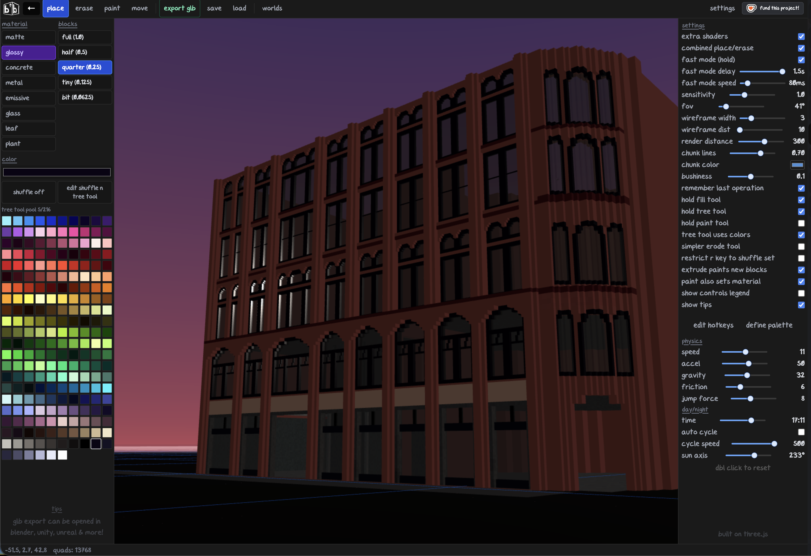The image size is (811, 556).
Task: Switch to erase mode
Action: 84,8
